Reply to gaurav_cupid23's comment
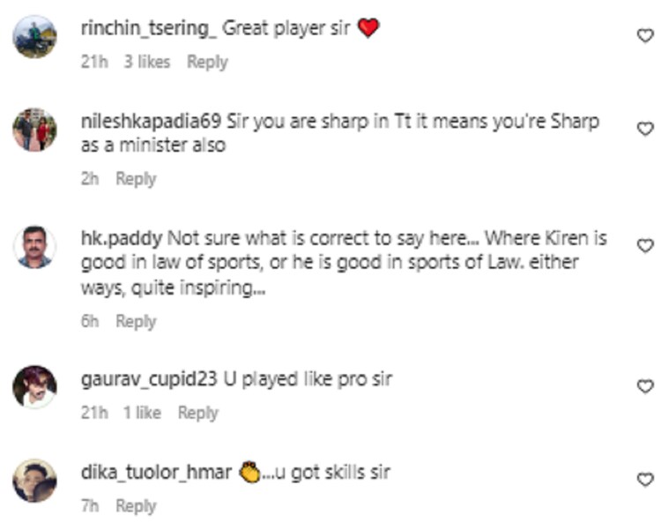This screenshot has width=661, height=530. (x=197, y=413)
